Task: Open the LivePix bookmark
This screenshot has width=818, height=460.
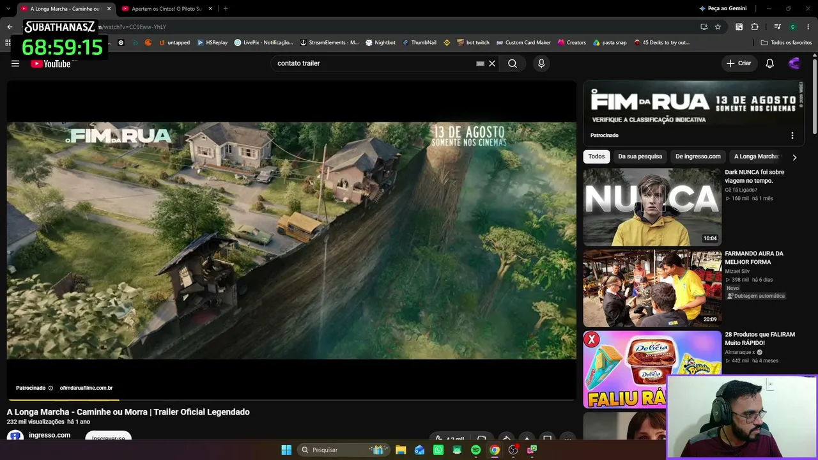Action: click(x=263, y=43)
